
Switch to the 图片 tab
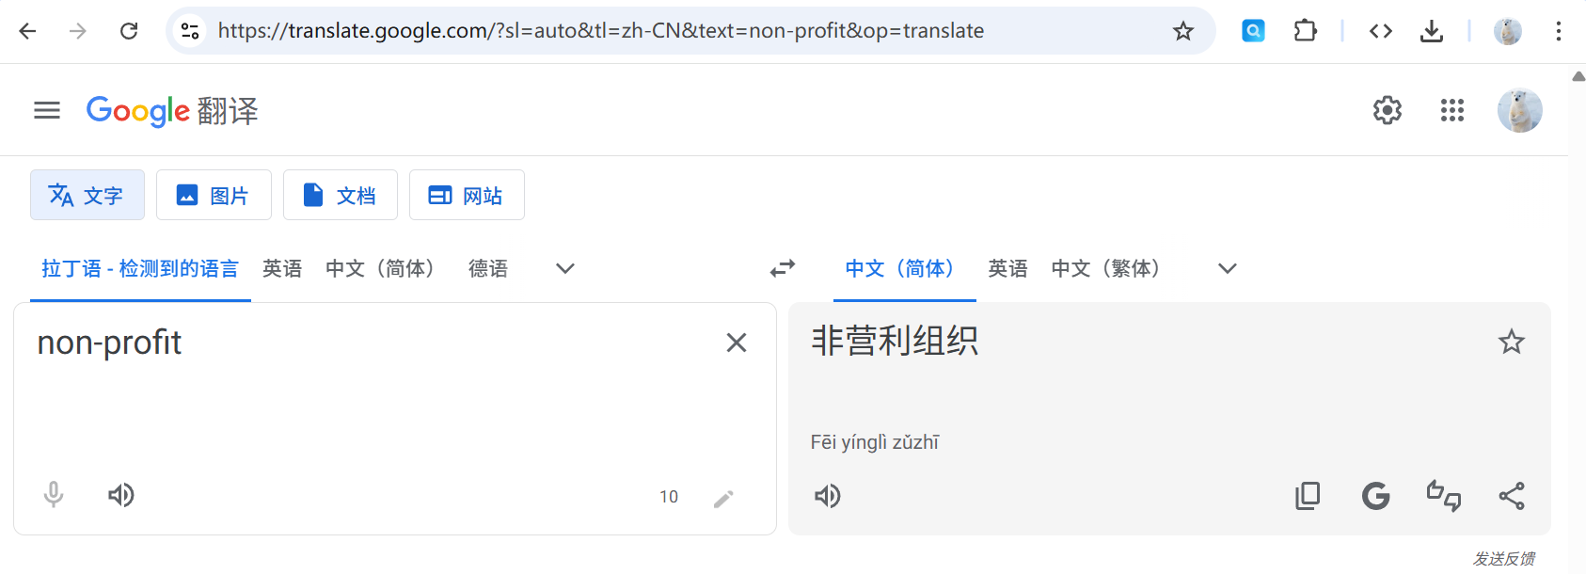[x=214, y=195]
